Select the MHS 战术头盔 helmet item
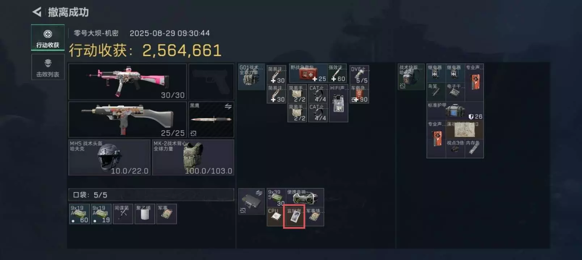 click(109, 157)
